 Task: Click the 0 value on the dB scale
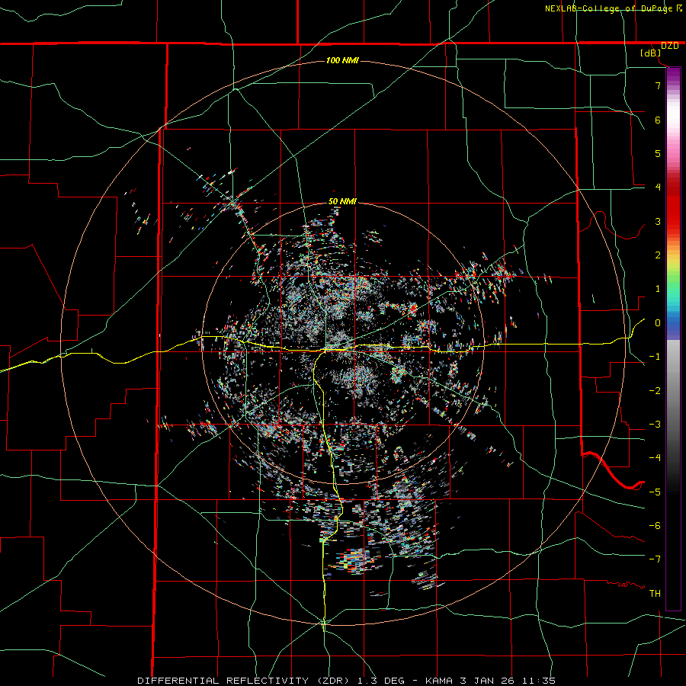click(658, 323)
